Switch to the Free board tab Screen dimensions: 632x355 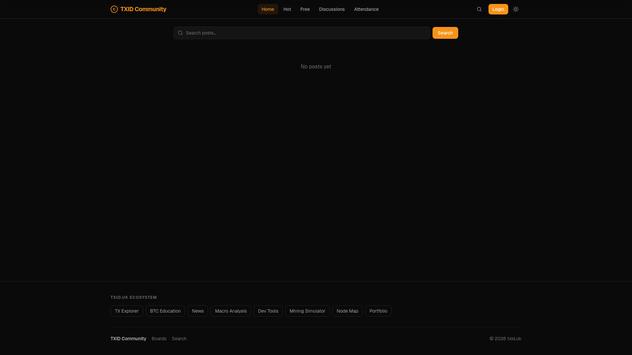(305, 9)
